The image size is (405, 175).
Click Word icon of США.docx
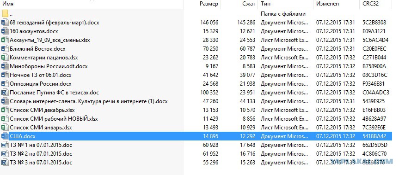pos(5,136)
